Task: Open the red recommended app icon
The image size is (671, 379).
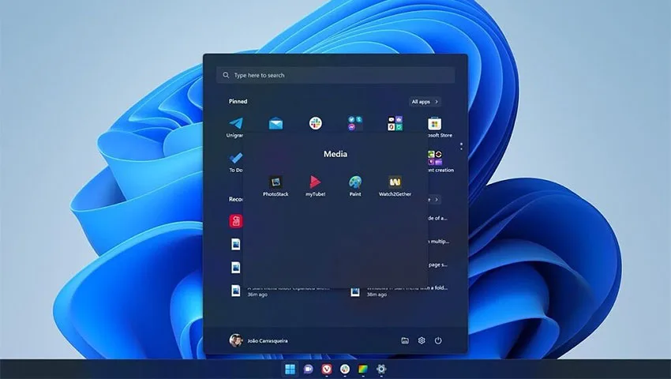Action: [x=236, y=221]
